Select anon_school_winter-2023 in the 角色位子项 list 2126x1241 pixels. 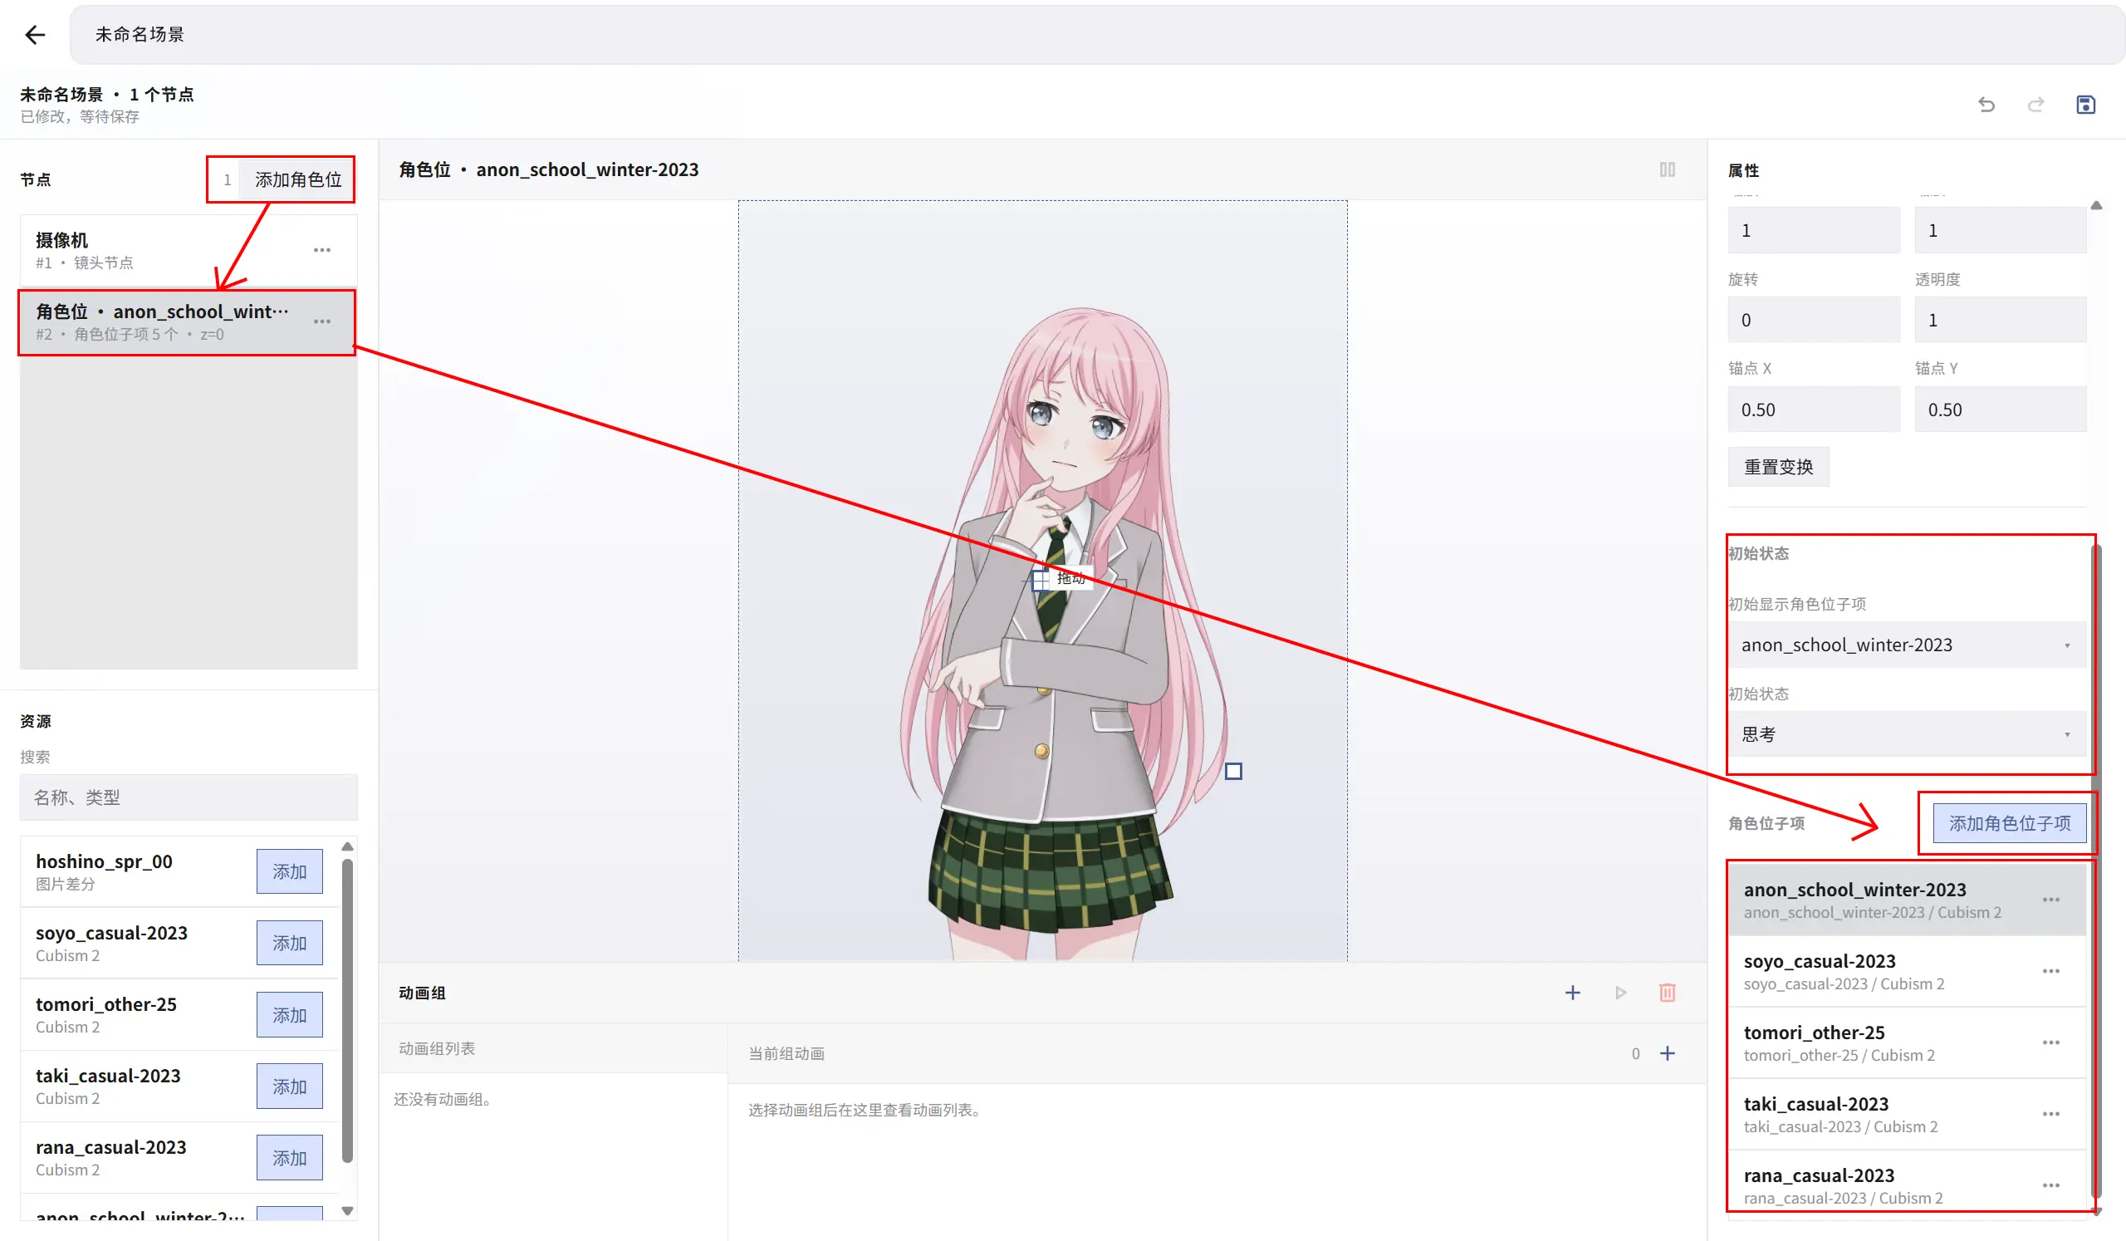[x=1907, y=900]
